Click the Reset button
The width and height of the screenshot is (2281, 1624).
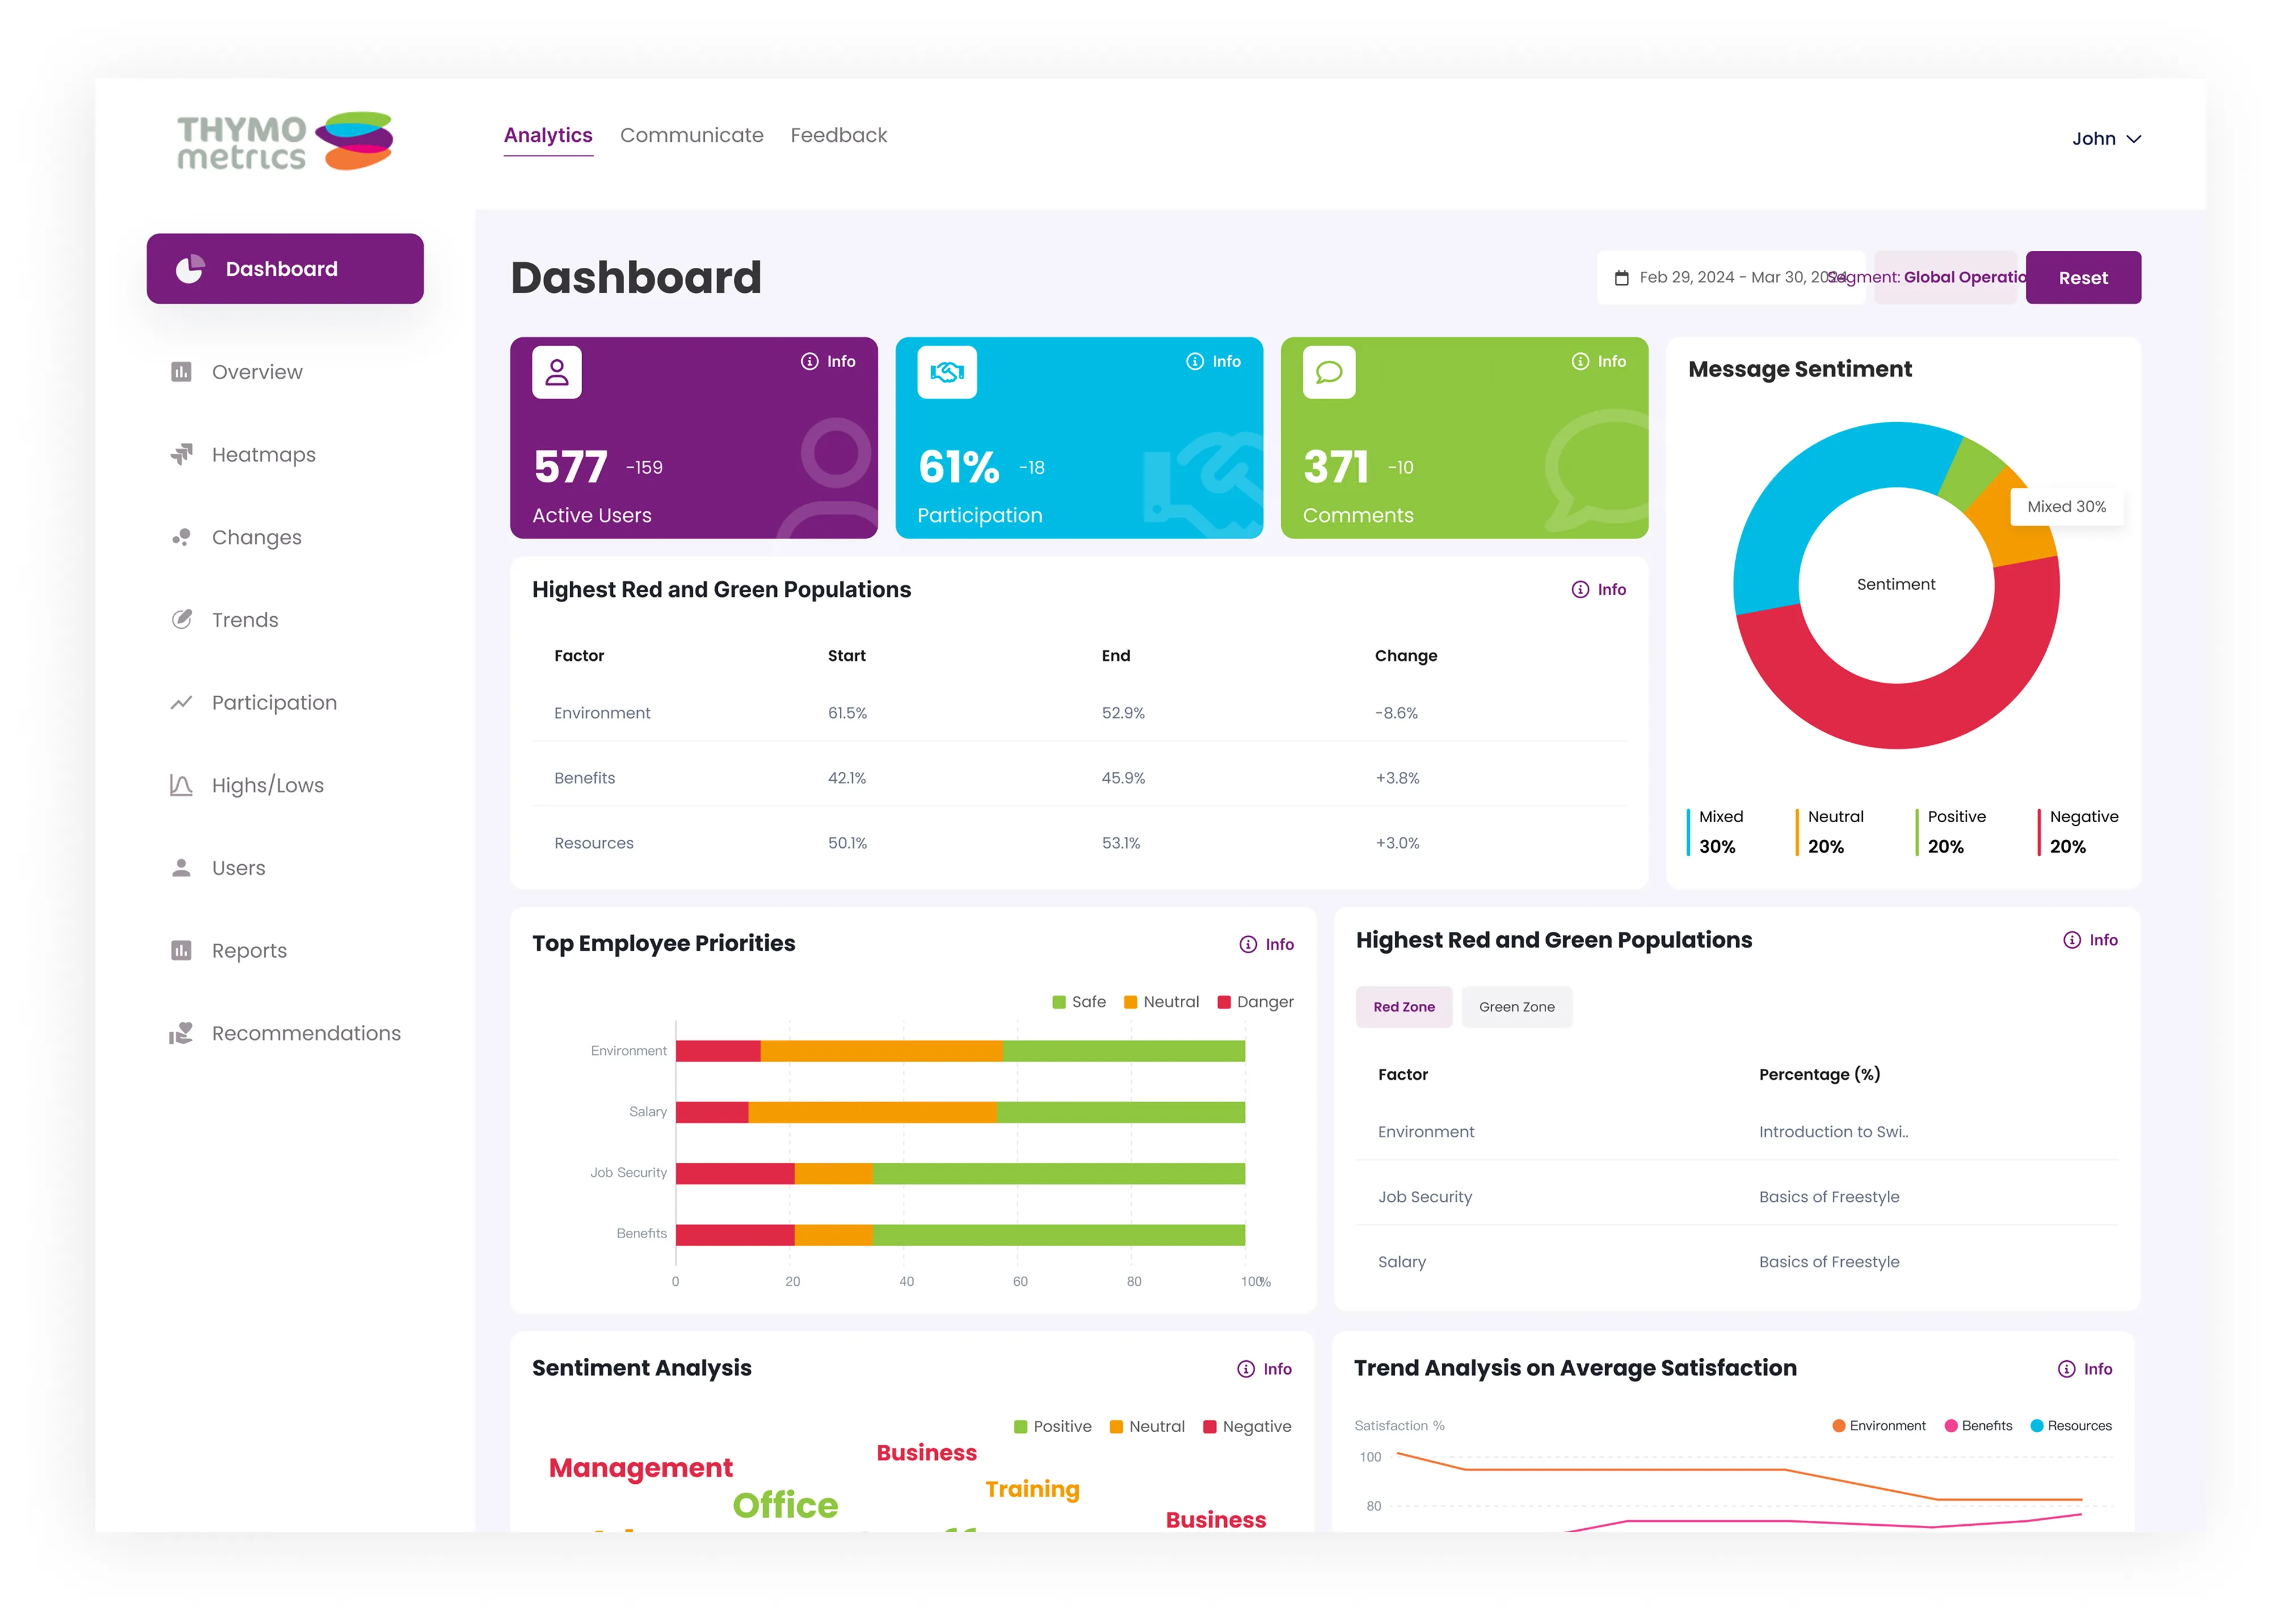(x=2082, y=278)
